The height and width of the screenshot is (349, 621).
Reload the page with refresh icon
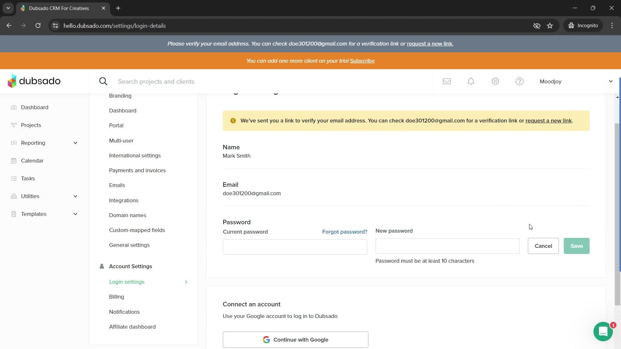(x=38, y=26)
